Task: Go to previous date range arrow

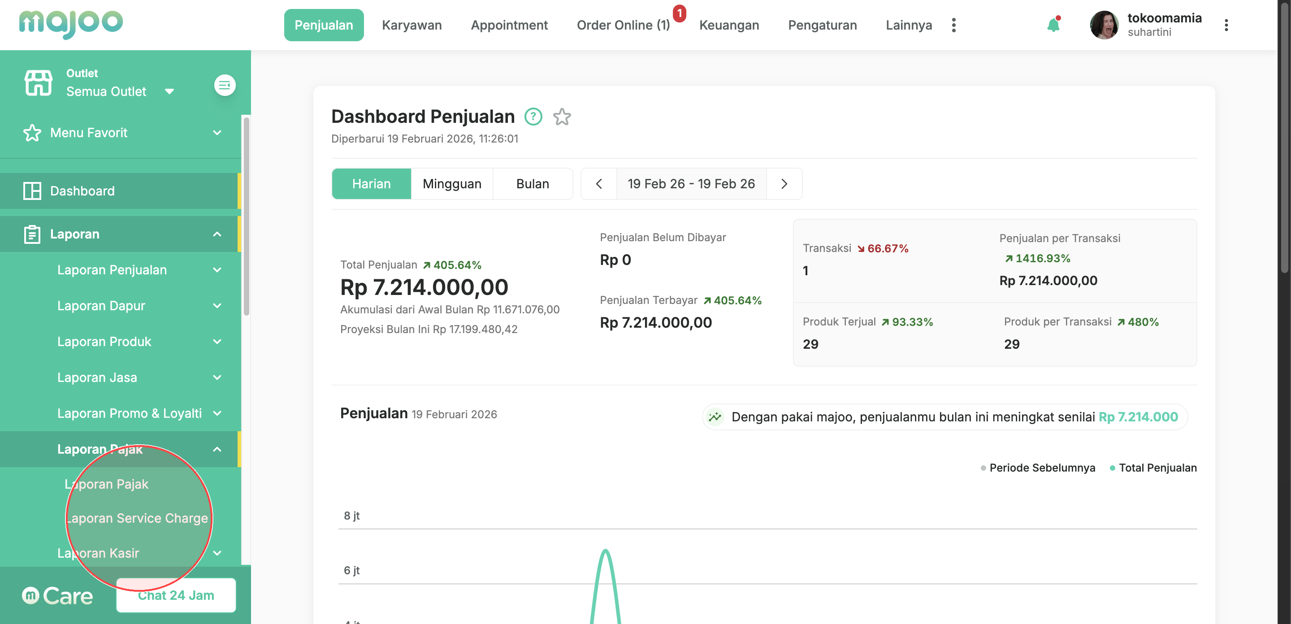Action: coord(599,184)
